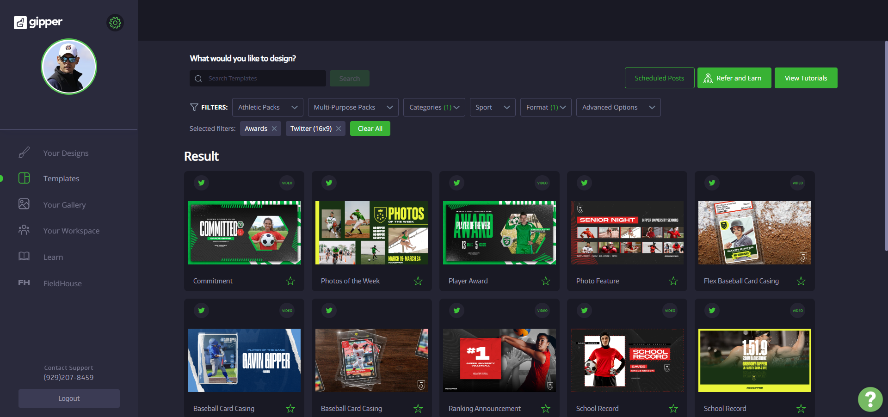The image size is (888, 417).
Task: Click the user profile avatar photo
Action: (69, 67)
